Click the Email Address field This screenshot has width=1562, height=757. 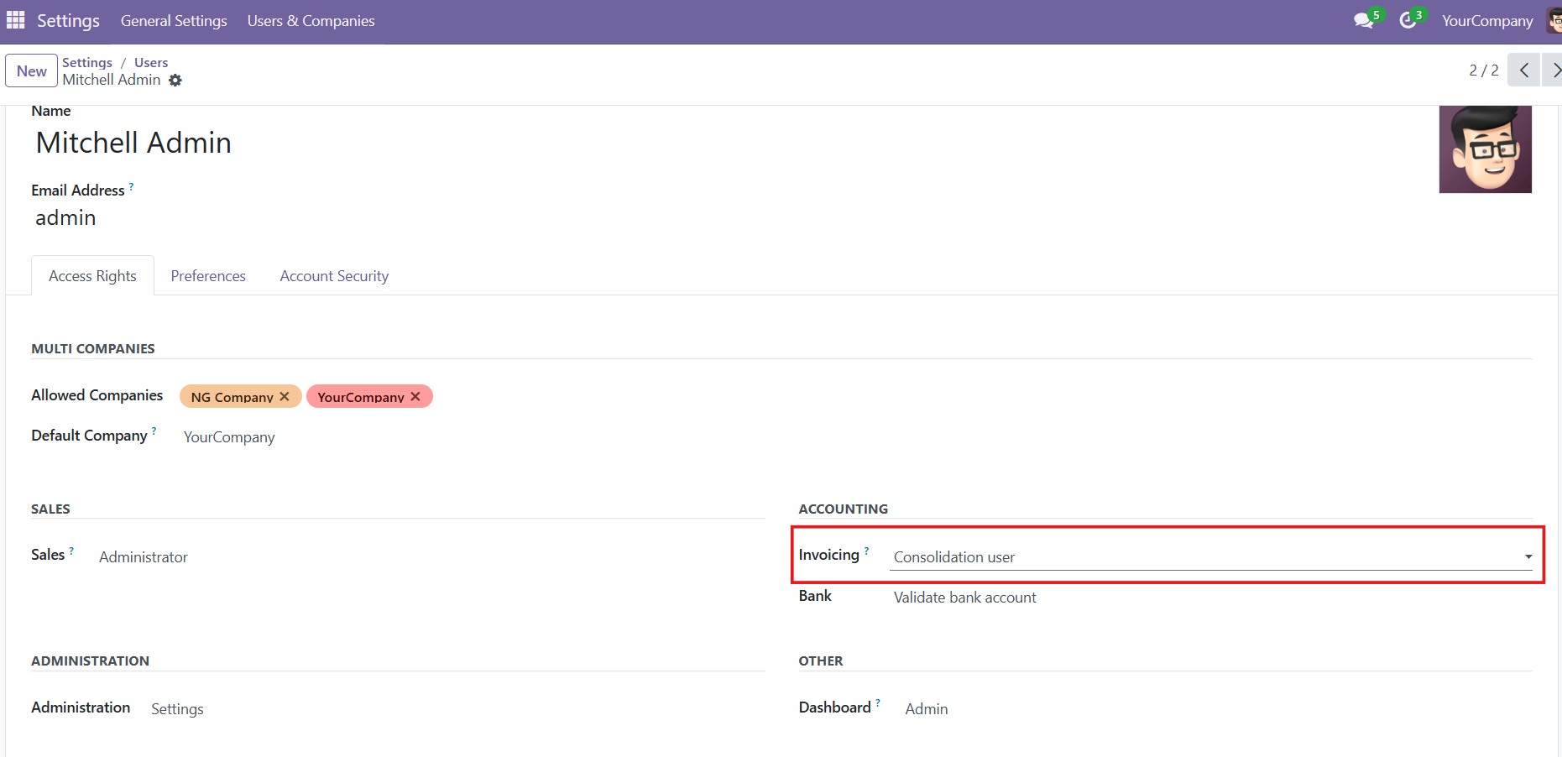pyautogui.click(x=65, y=218)
